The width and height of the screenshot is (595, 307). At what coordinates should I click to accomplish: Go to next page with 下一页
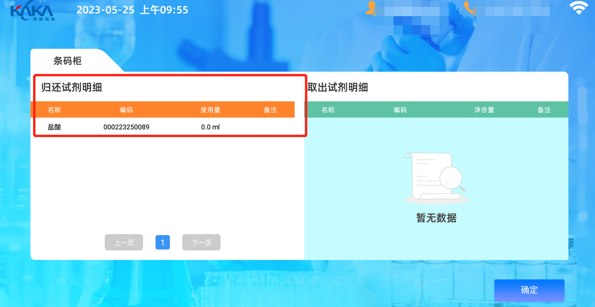pyautogui.click(x=201, y=242)
